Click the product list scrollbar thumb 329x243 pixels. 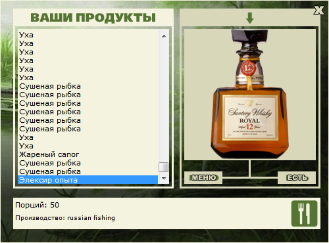[x=164, y=167]
